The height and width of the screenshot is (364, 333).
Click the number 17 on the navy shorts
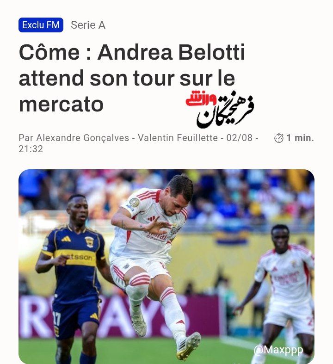[56, 319]
